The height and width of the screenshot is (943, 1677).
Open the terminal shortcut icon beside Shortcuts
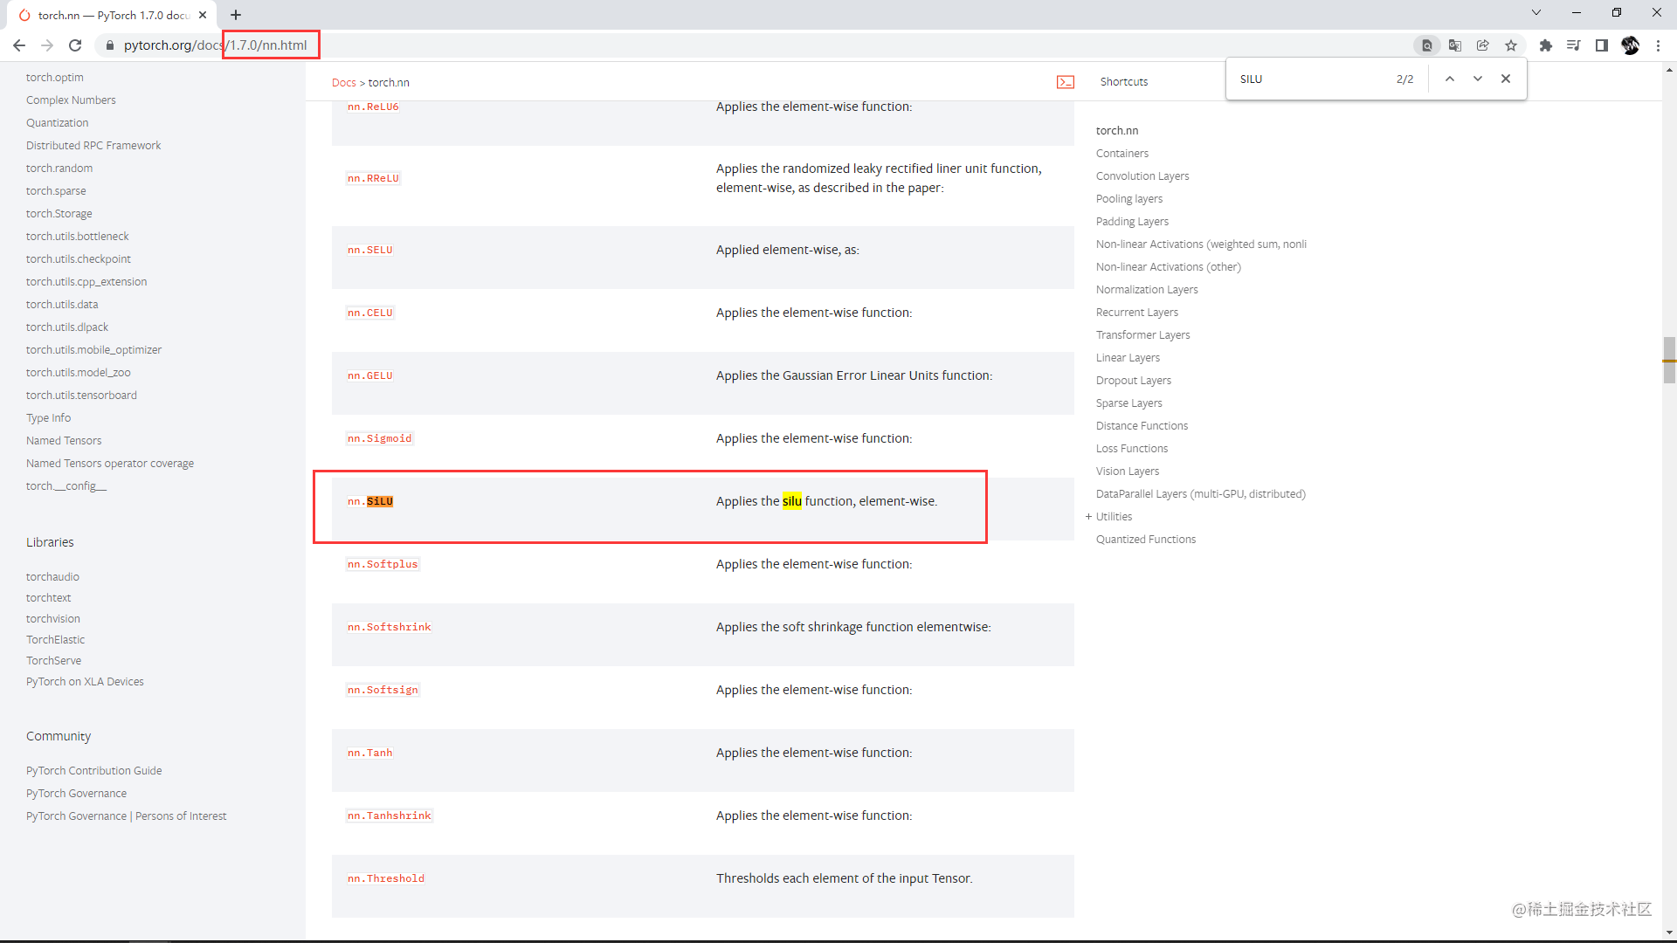[x=1066, y=82]
